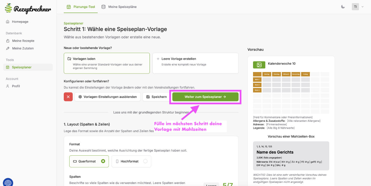Go to Meine Rezepte in the sidebar
Viewport: 371px width, 186px height.
(x=23, y=41)
